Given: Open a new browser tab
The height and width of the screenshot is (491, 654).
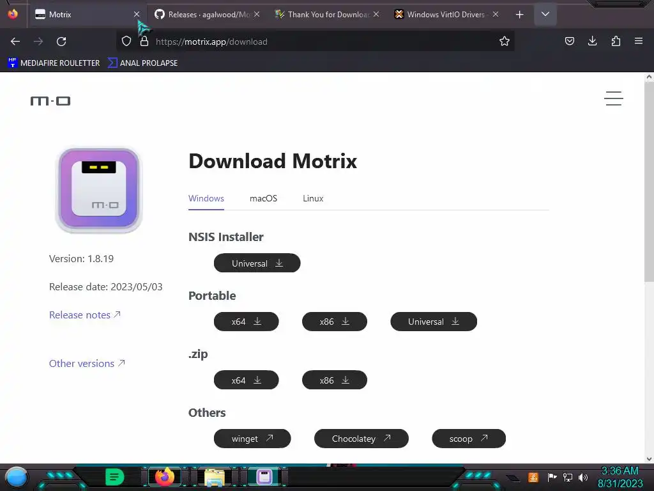Looking at the screenshot, I should click(519, 15).
